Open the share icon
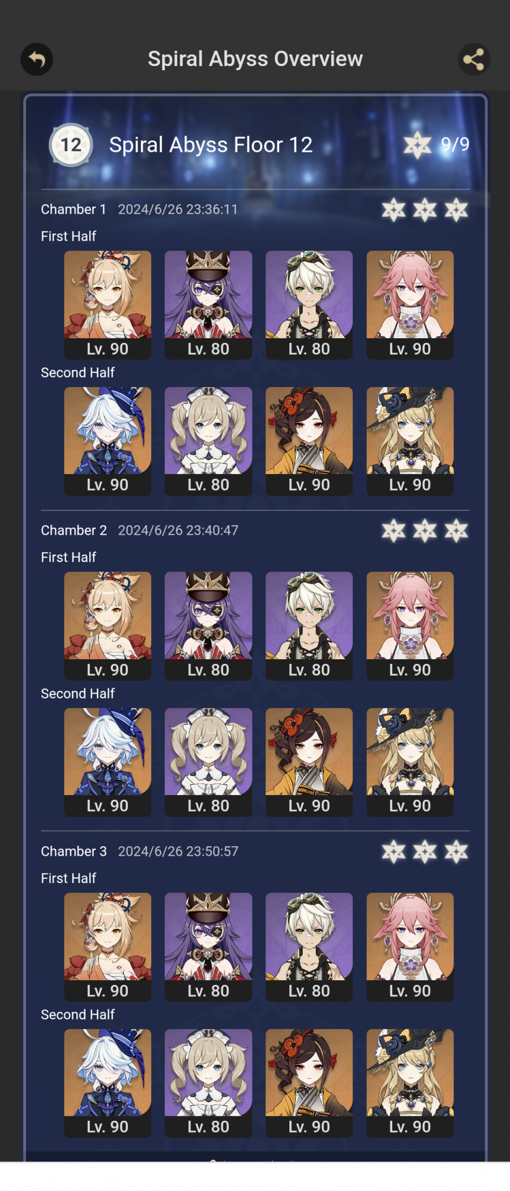The image size is (510, 1191). click(x=474, y=60)
